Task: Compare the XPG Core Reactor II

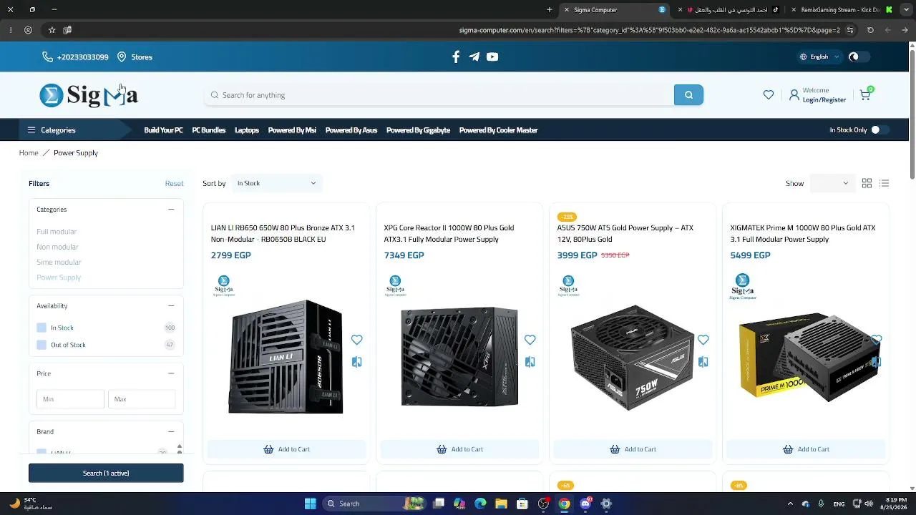Action: (x=530, y=362)
